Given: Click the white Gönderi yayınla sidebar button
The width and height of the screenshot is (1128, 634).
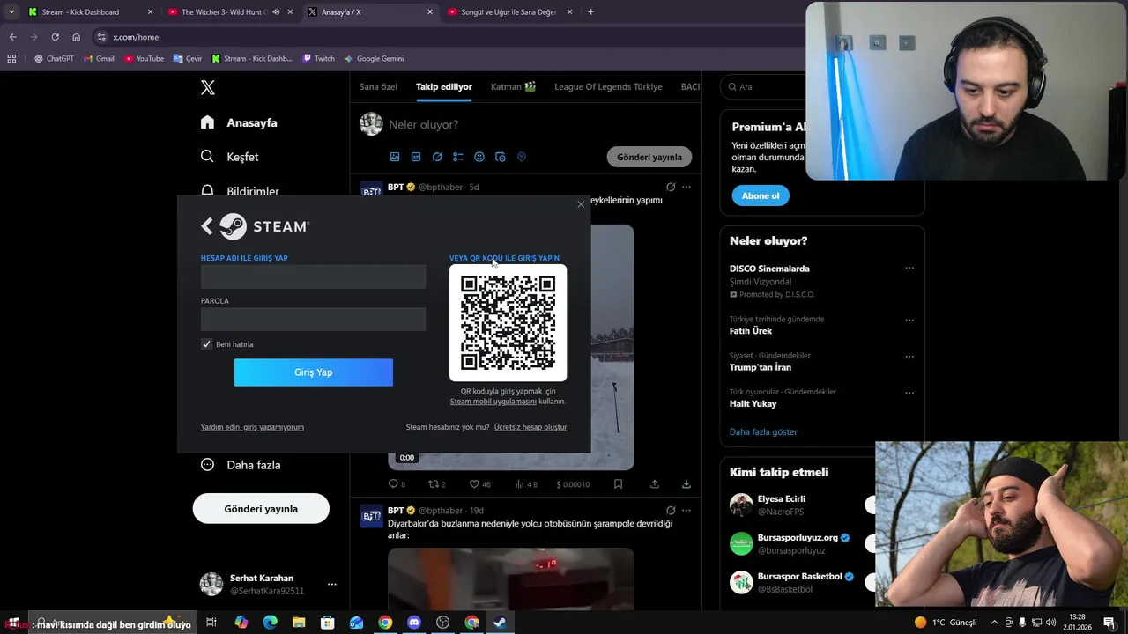Looking at the screenshot, I should click(261, 509).
